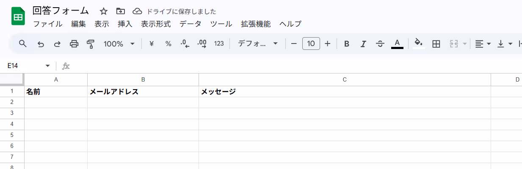The width and height of the screenshot is (522, 169).
Task: Toggle bold formatting
Action: click(x=347, y=44)
